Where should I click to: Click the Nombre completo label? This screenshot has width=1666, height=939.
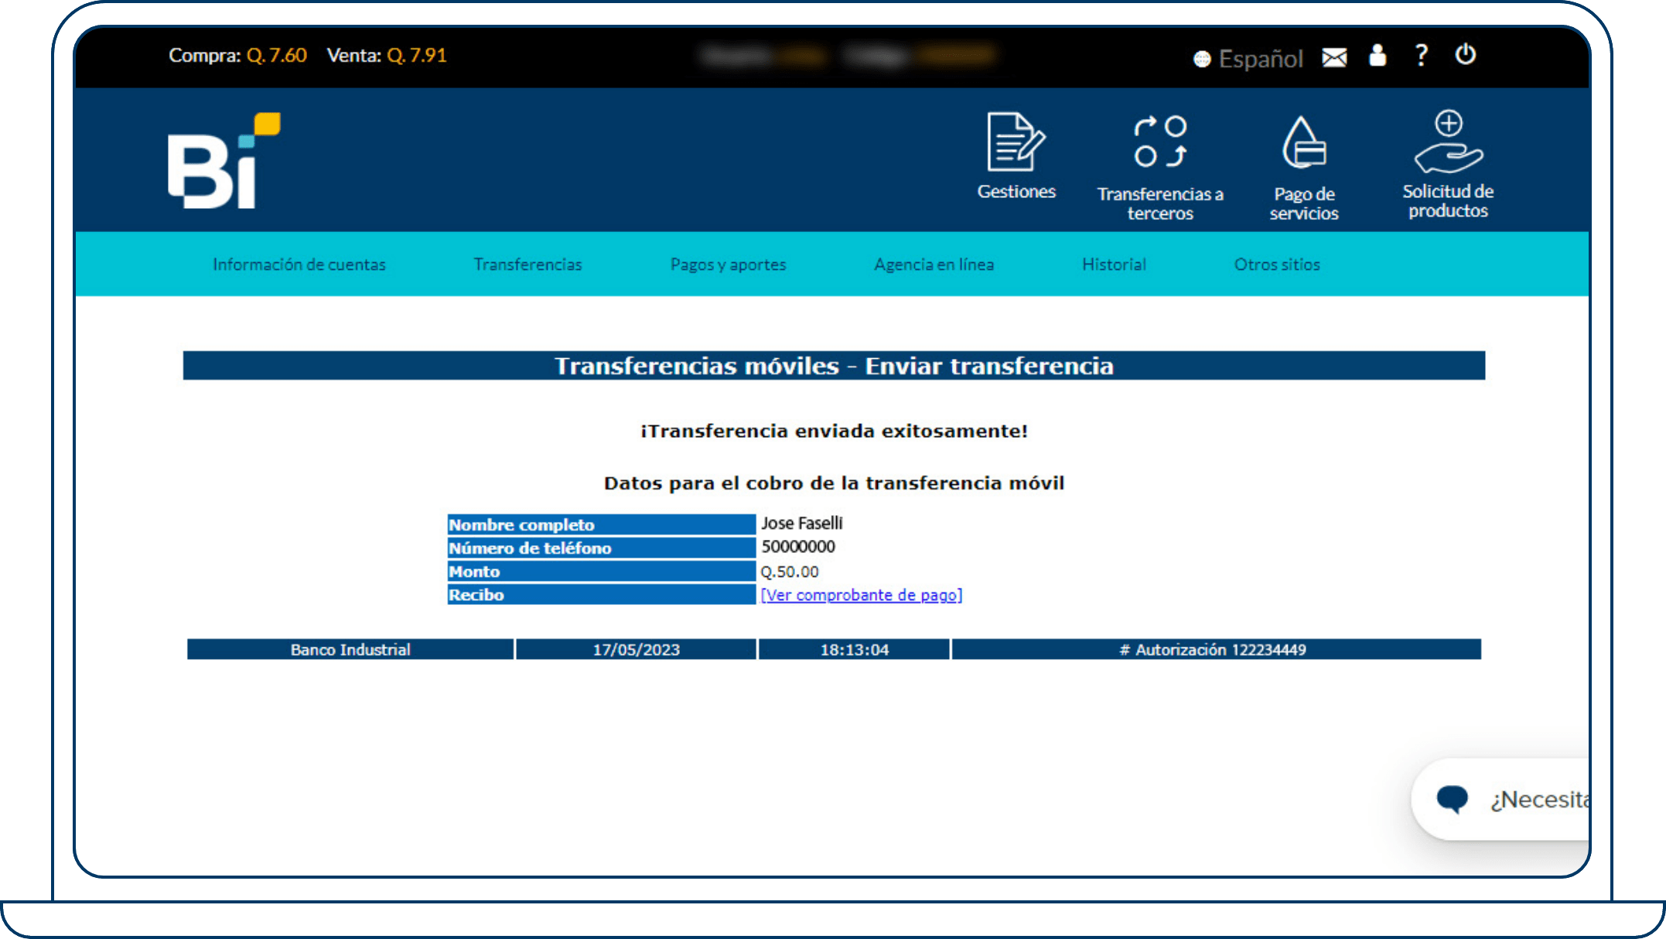(x=601, y=524)
